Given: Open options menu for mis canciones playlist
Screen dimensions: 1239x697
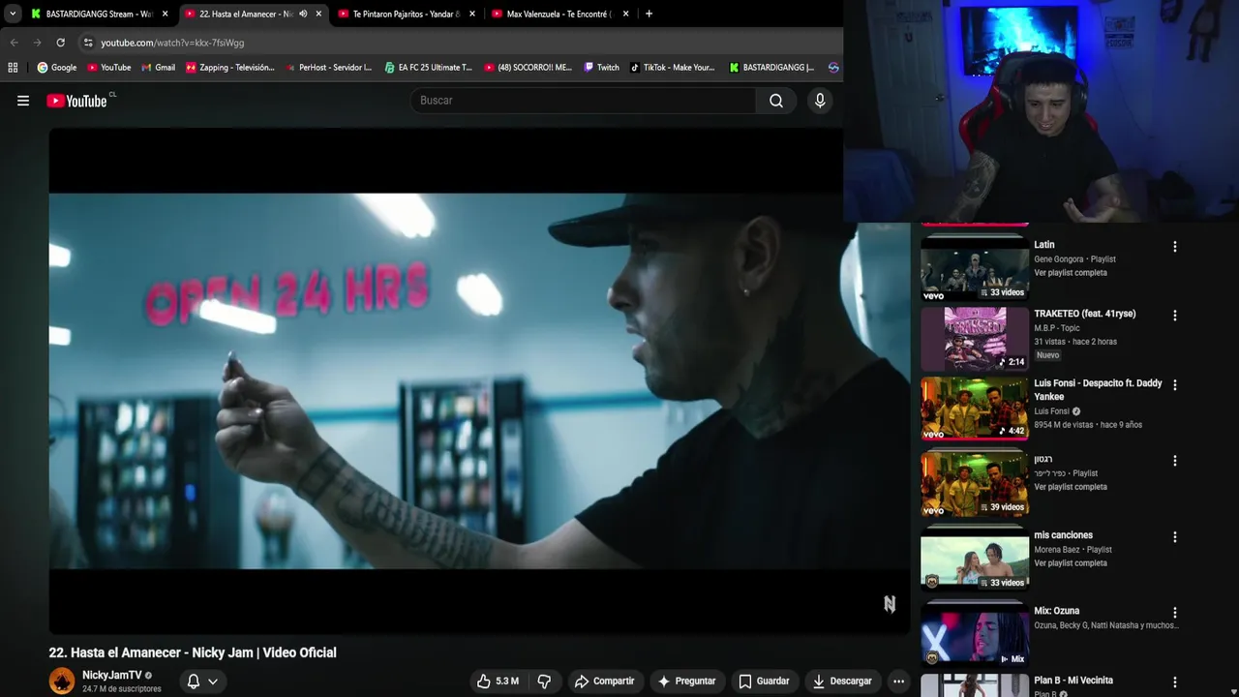Looking at the screenshot, I should (x=1175, y=537).
